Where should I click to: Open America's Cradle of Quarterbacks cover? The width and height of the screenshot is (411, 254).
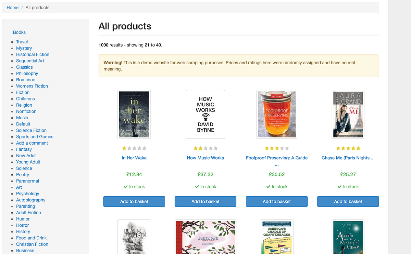277,237
